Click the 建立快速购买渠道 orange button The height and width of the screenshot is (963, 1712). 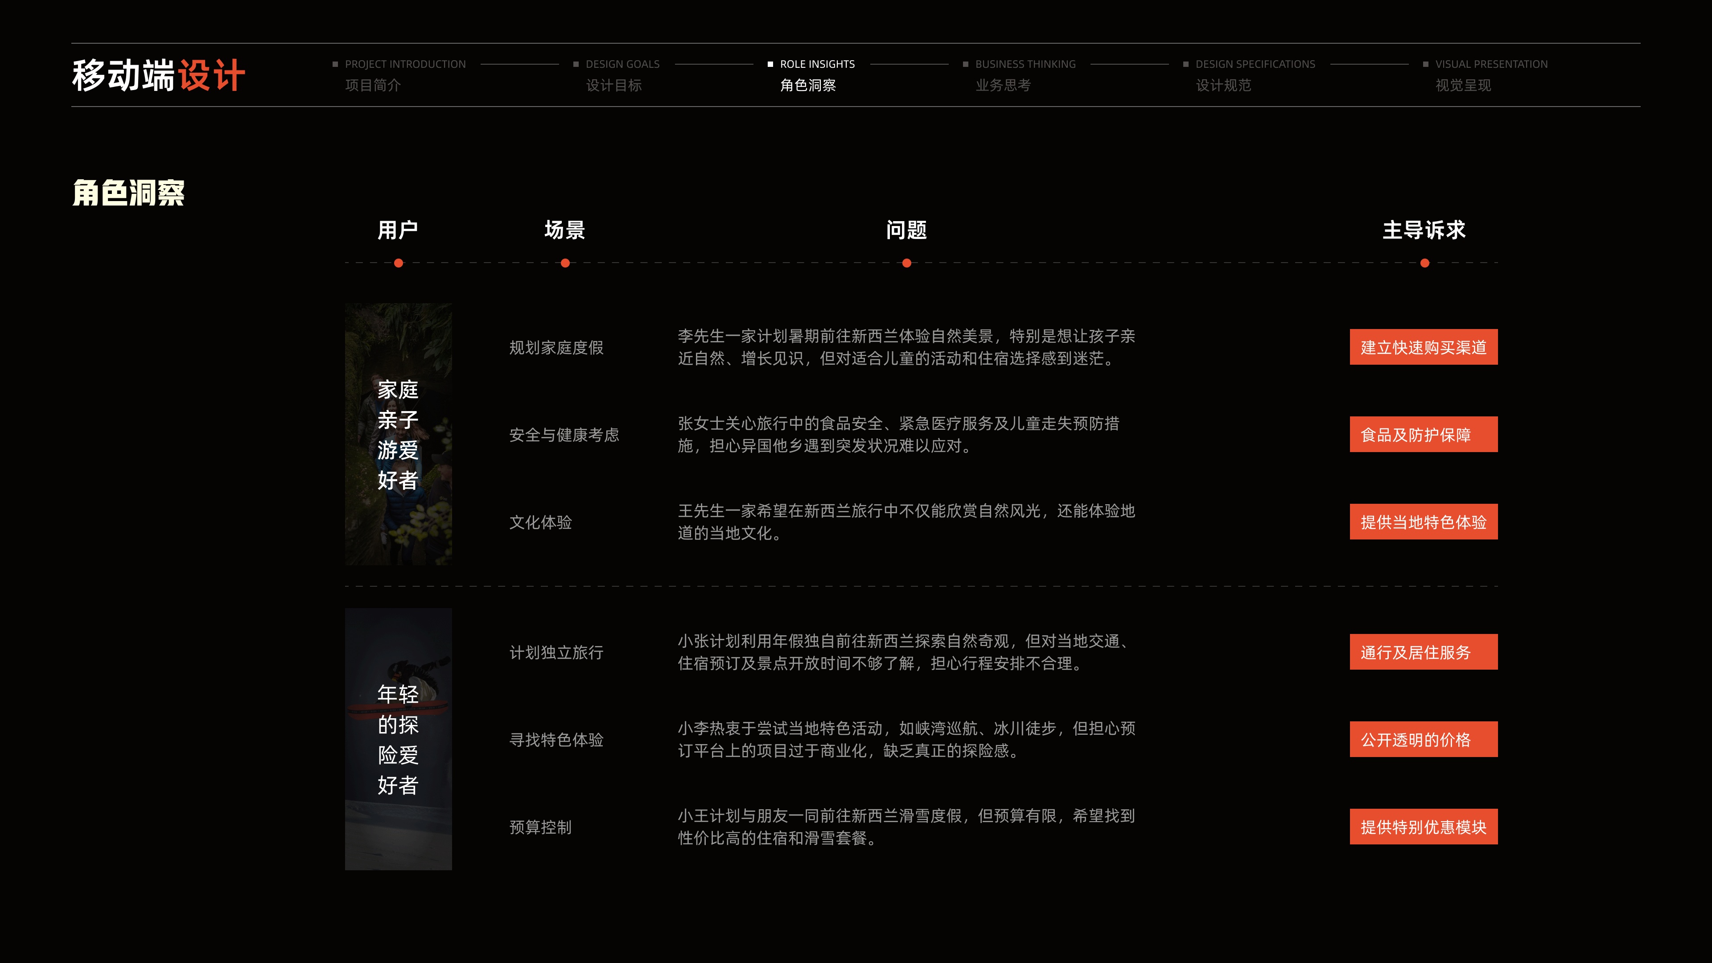pyautogui.click(x=1423, y=347)
